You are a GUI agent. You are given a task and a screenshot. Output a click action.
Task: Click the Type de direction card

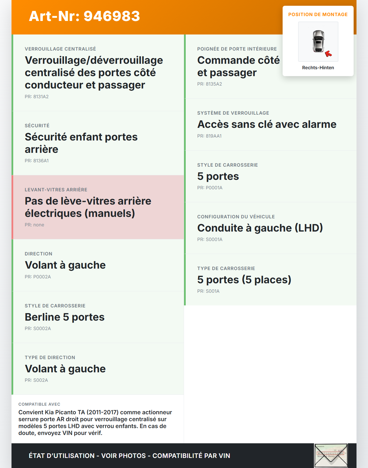[x=98, y=369]
